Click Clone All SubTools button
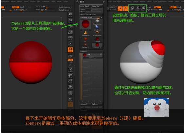The image size is (185, 133). point(91,15)
